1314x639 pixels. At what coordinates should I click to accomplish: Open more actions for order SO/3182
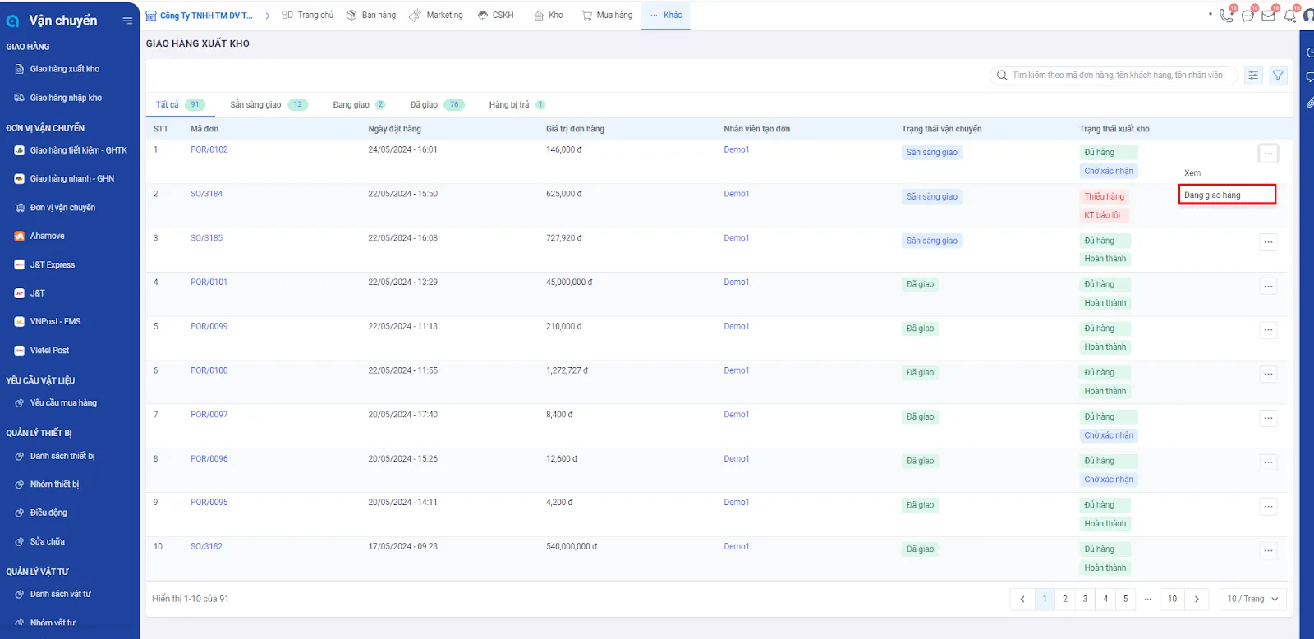[1268, 551]
